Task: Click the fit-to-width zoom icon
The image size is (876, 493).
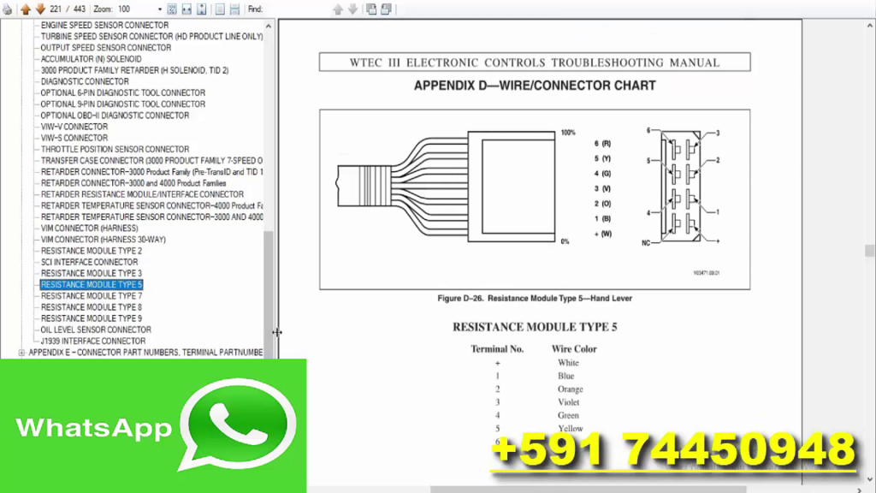Action: pyautogui.click(x=186, y=9)
